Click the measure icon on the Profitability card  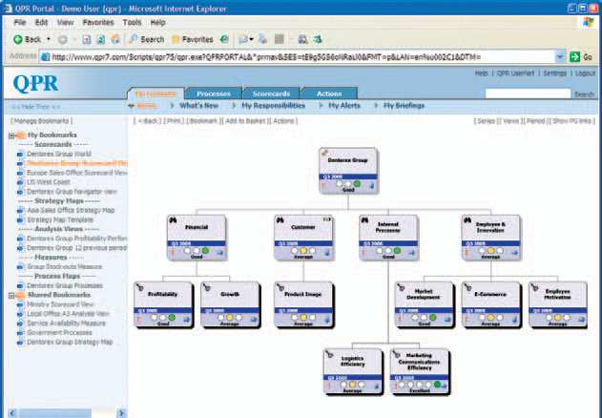pos(139,287)
